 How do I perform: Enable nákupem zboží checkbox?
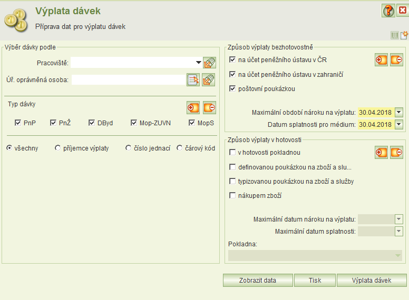[232, 195]
